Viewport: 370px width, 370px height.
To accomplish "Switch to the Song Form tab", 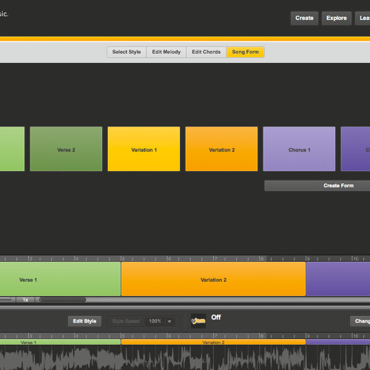I will 246,52.
